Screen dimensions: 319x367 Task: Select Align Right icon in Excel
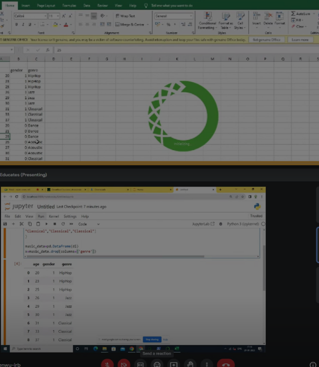coord(94,25)
